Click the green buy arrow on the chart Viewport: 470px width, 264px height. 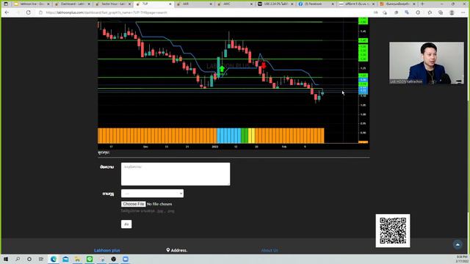pos(222,70)
